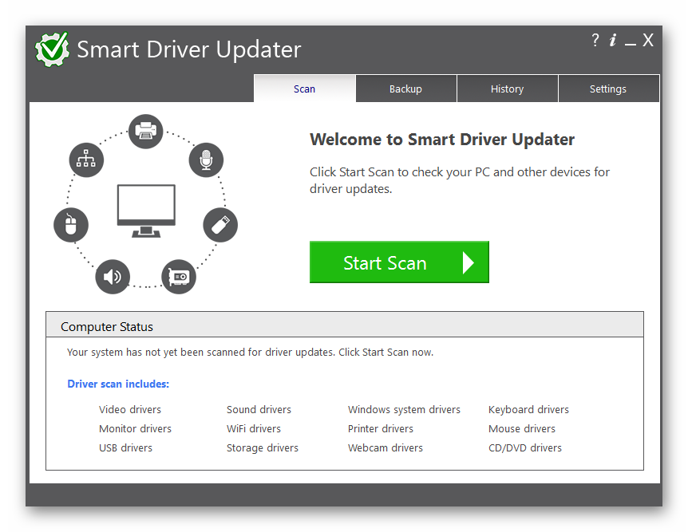The width and height of the screenshot is (688, 532).
Task: Select 'Webcam drivers' text
Action: point(386,447)
